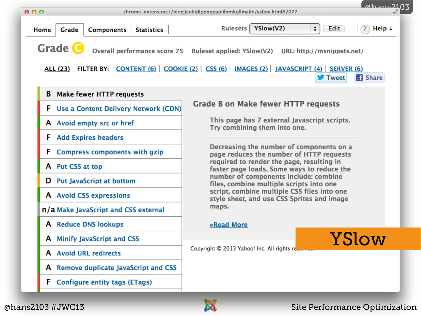Click the fullscreen arrows in the title bar
The image size is (421, 316).
395,12
